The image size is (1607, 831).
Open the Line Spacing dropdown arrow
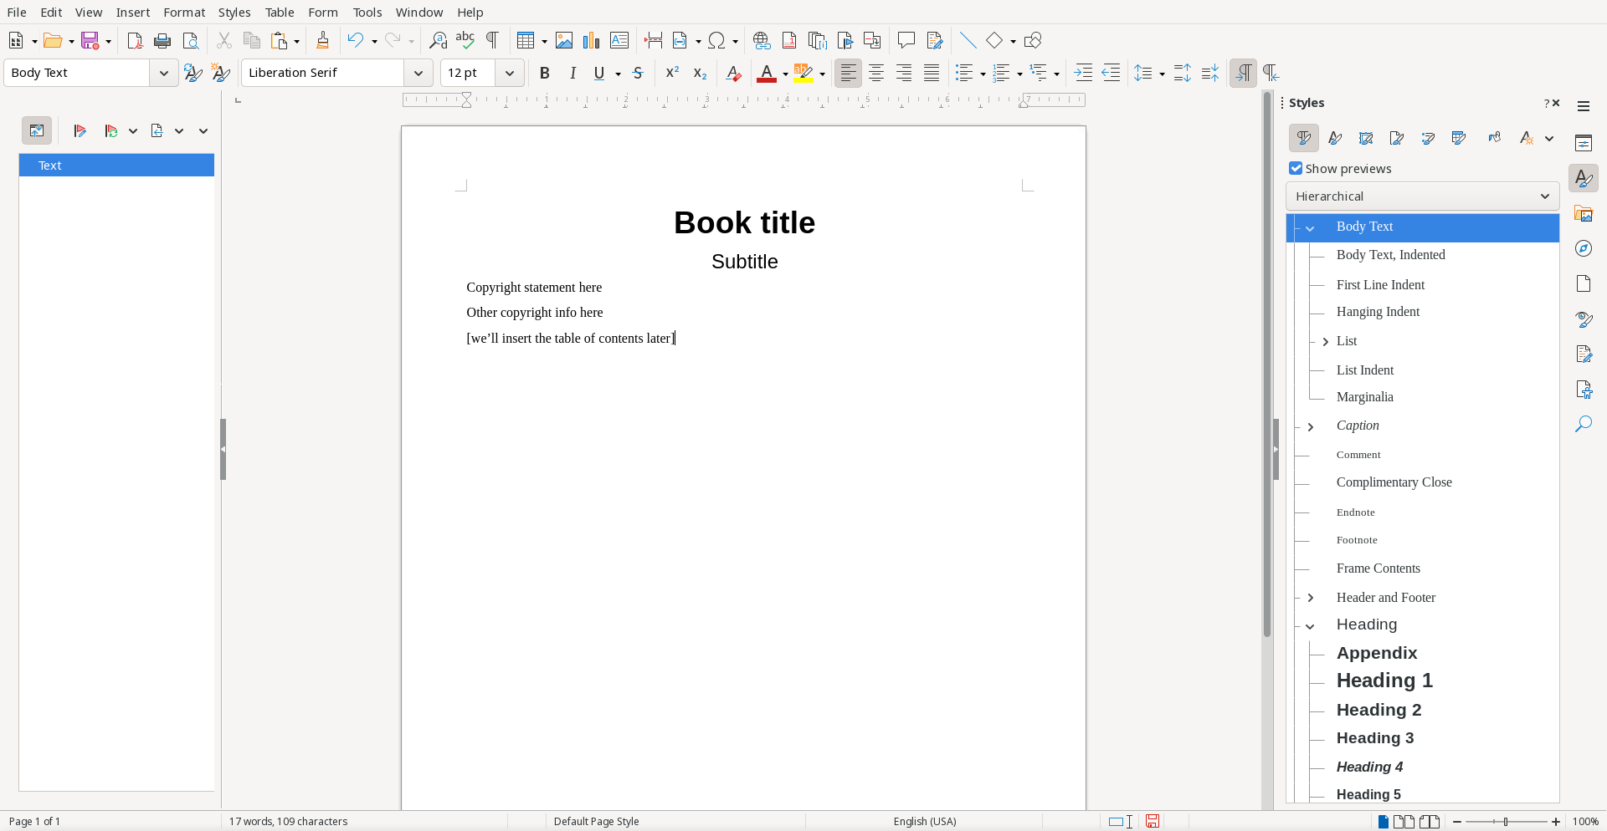(x=1162, y=74)
